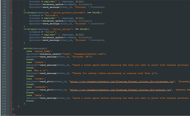190x116 pixels.
Task: Click the break statement on line 98
Action: [30, 59]
